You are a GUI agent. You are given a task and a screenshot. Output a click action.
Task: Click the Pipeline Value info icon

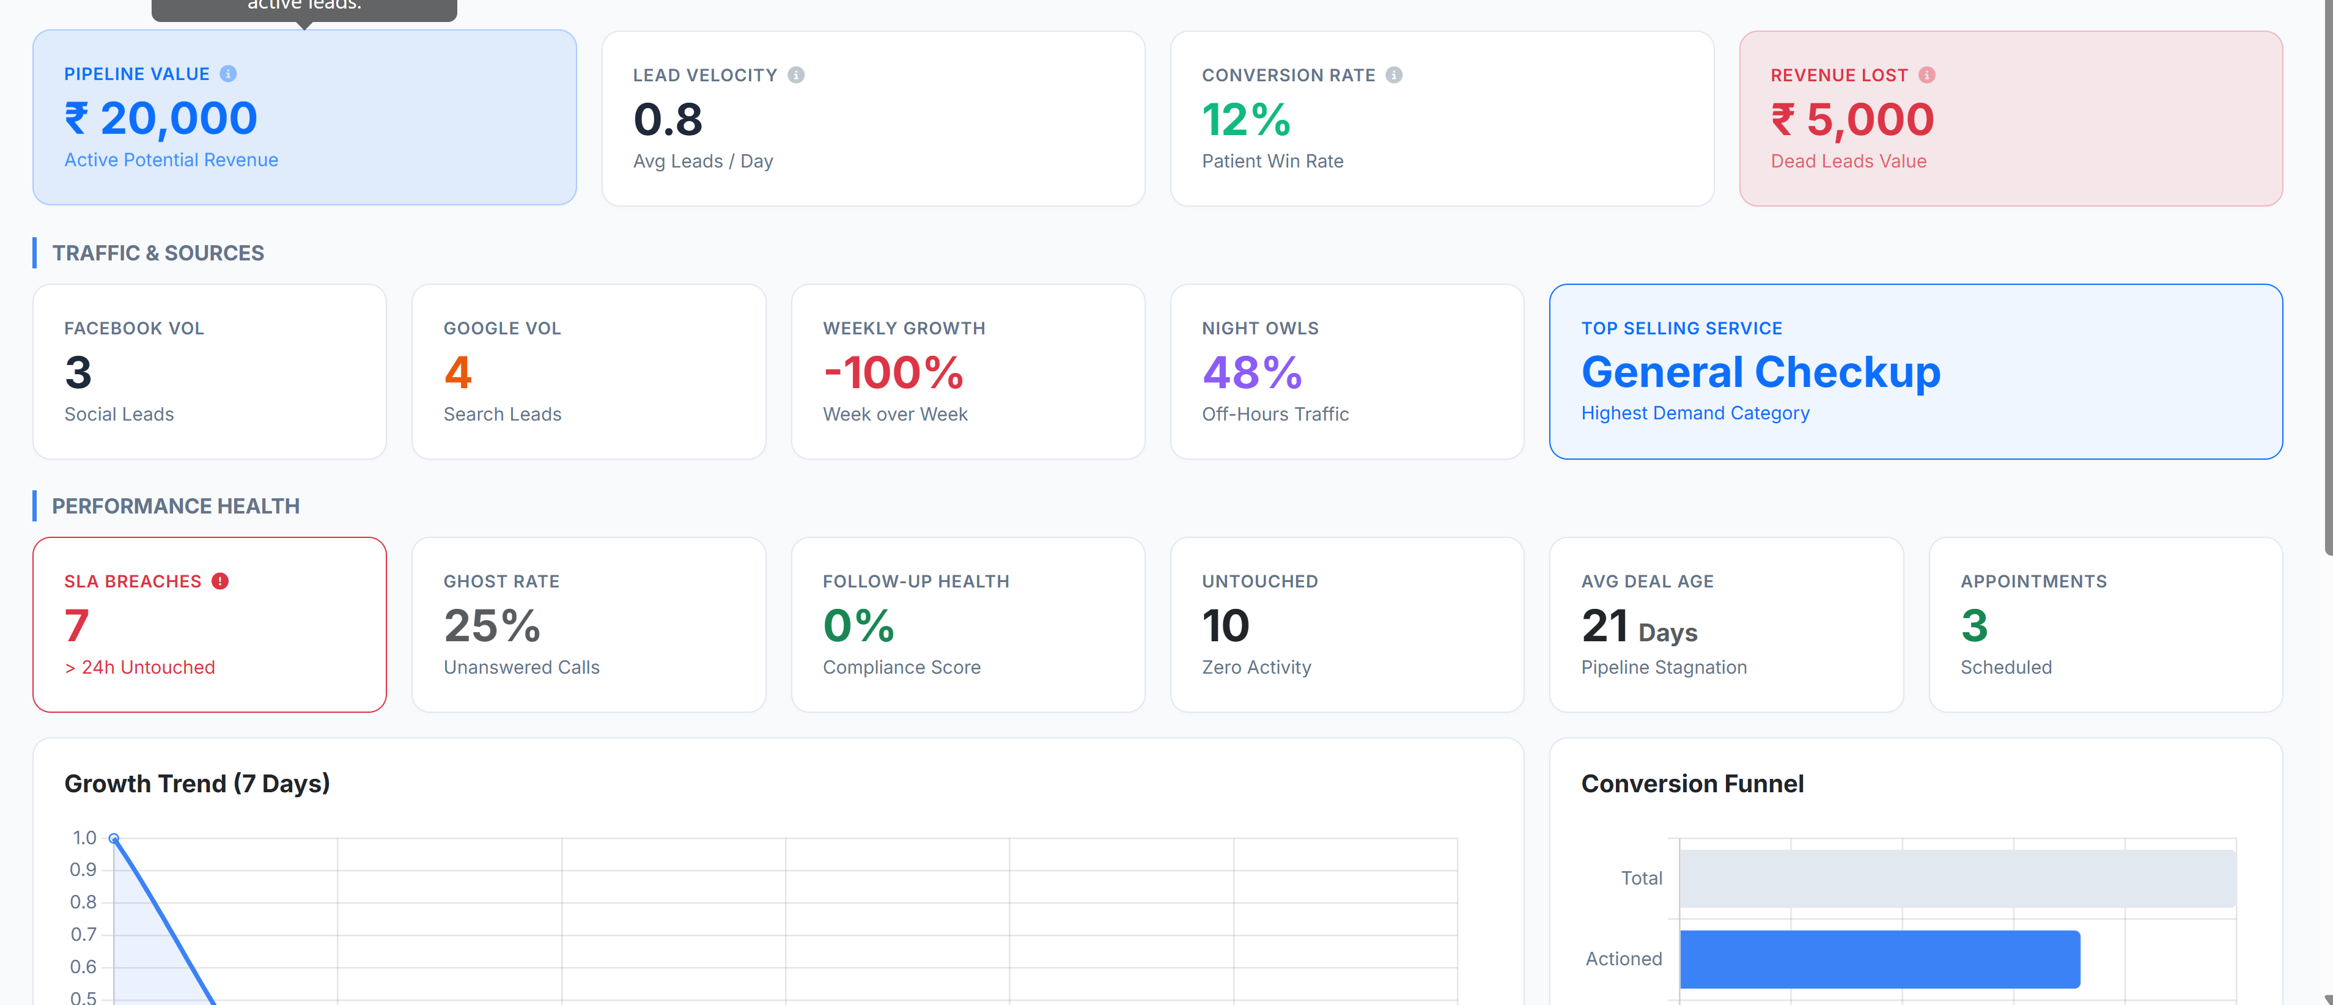[x=228, y=74]
